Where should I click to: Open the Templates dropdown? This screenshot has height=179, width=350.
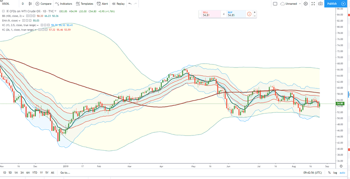85,3
